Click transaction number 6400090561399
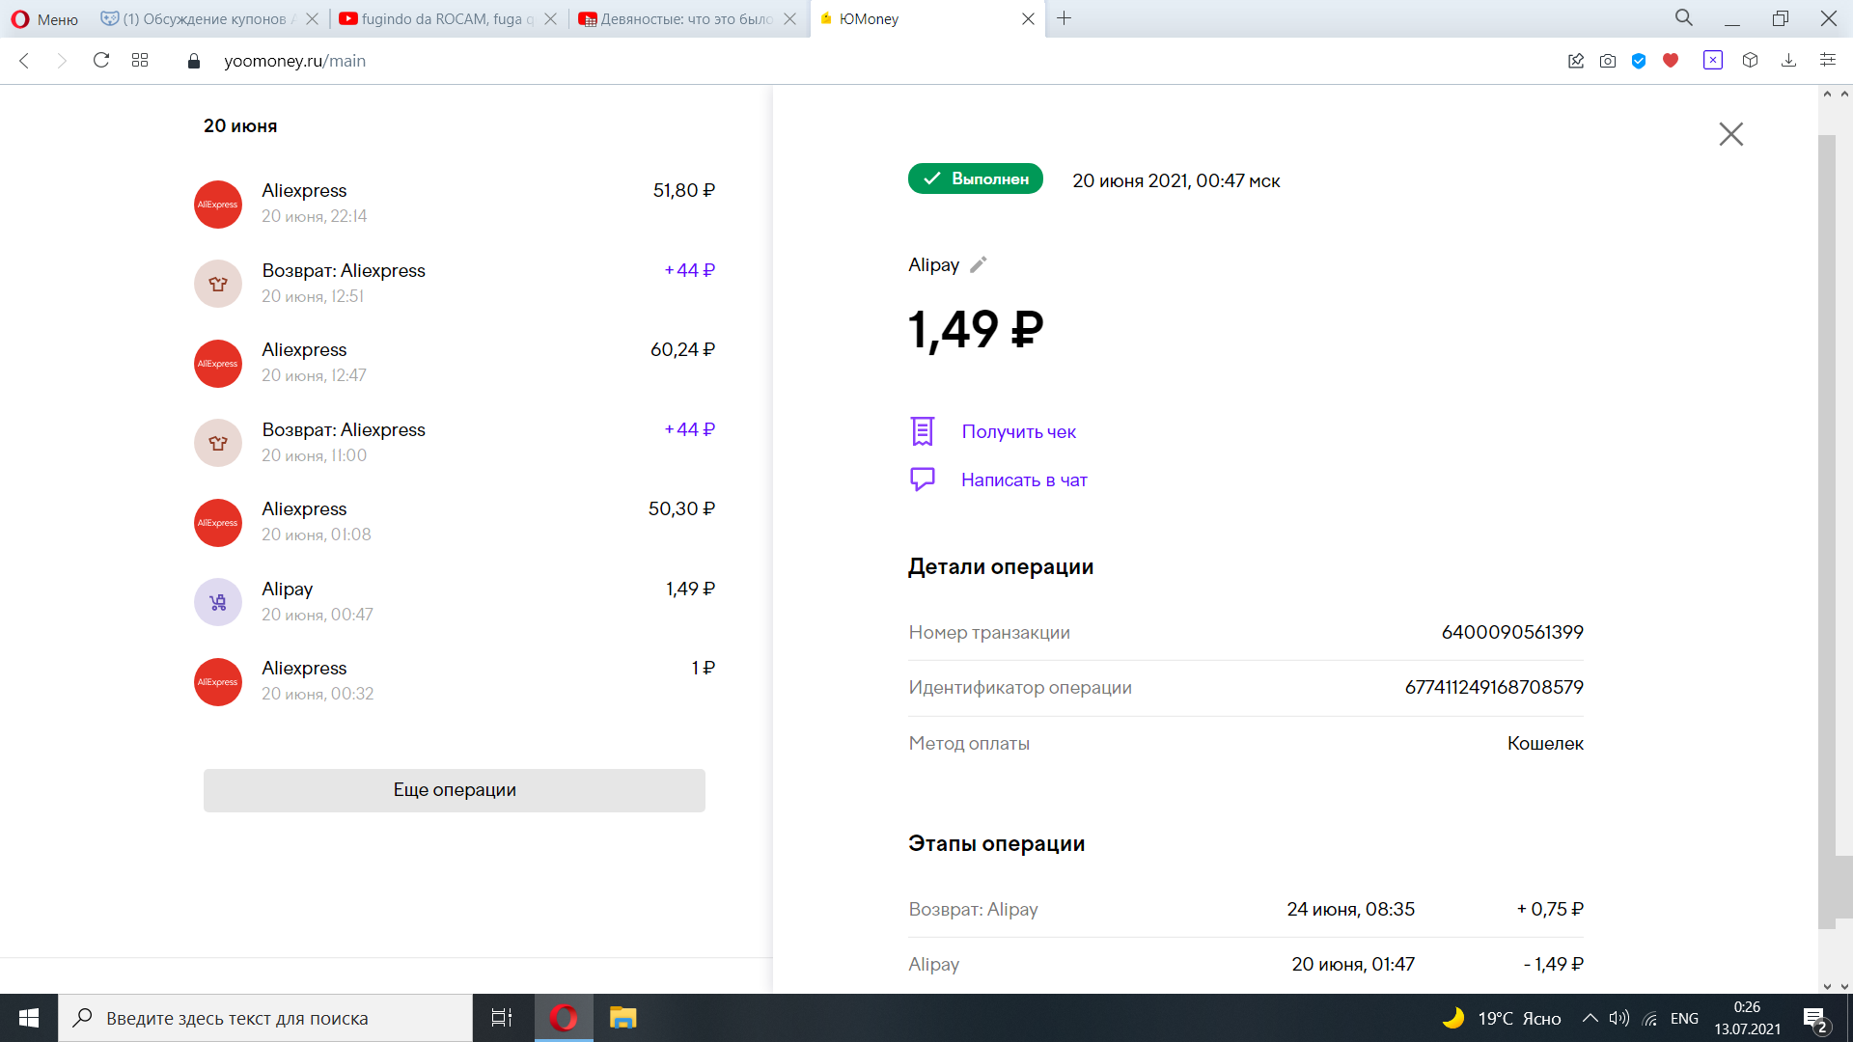 pos(1512,632)
